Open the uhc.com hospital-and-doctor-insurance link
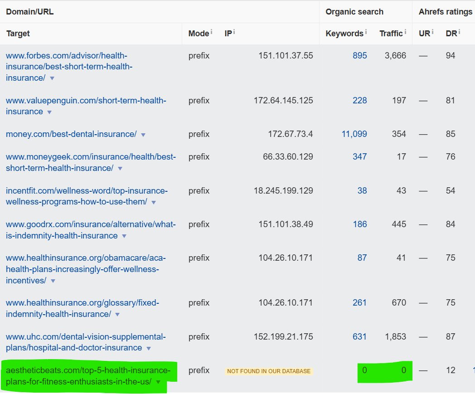 pyautogui.click(x=86, y=342)
